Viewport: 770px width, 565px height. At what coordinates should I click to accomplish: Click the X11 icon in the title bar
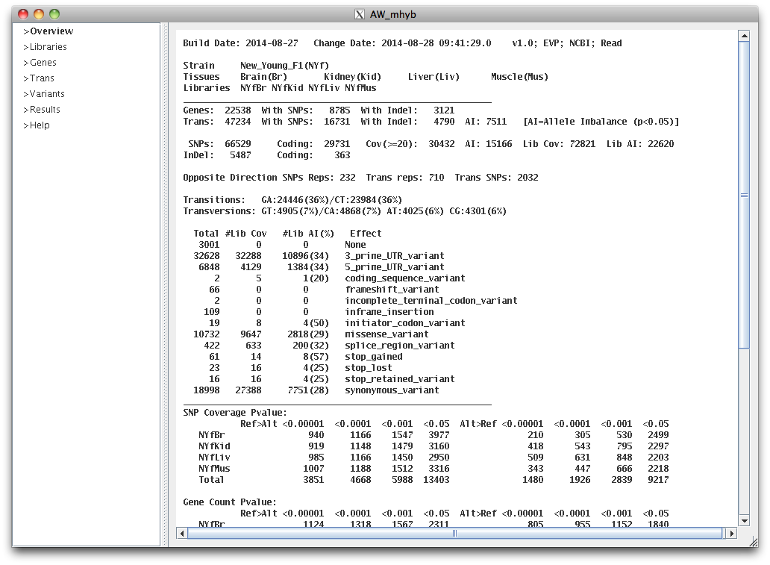(360, 15)
